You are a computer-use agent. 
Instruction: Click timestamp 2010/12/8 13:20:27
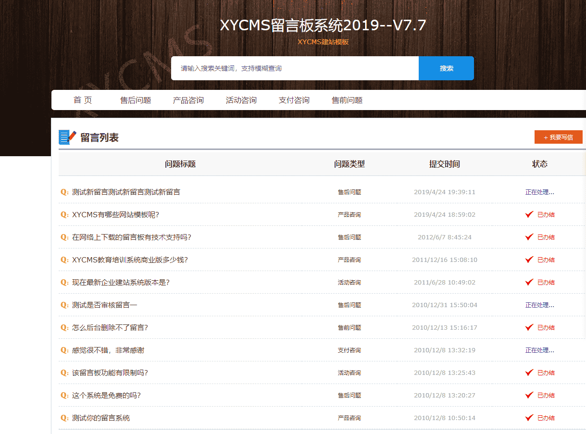pos(445,396)
